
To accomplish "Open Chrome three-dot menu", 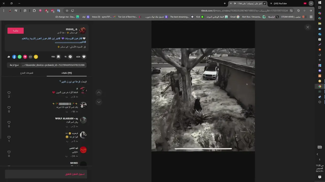I will [x=4, y=11].
